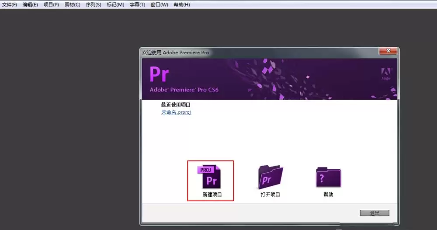The width and height of the screenshot is (437, 230).
Task: Click the Open Project (打开项目) folder icon
Action: click(271, 177)
